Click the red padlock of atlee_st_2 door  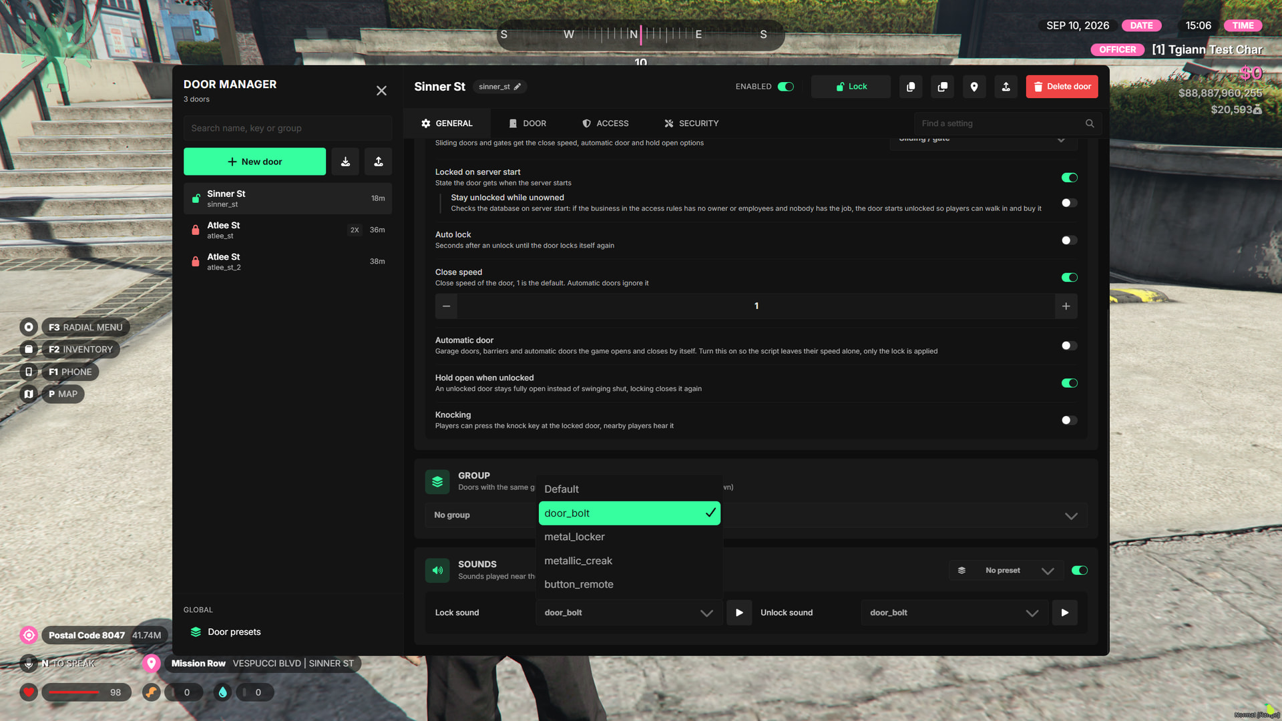196,261
